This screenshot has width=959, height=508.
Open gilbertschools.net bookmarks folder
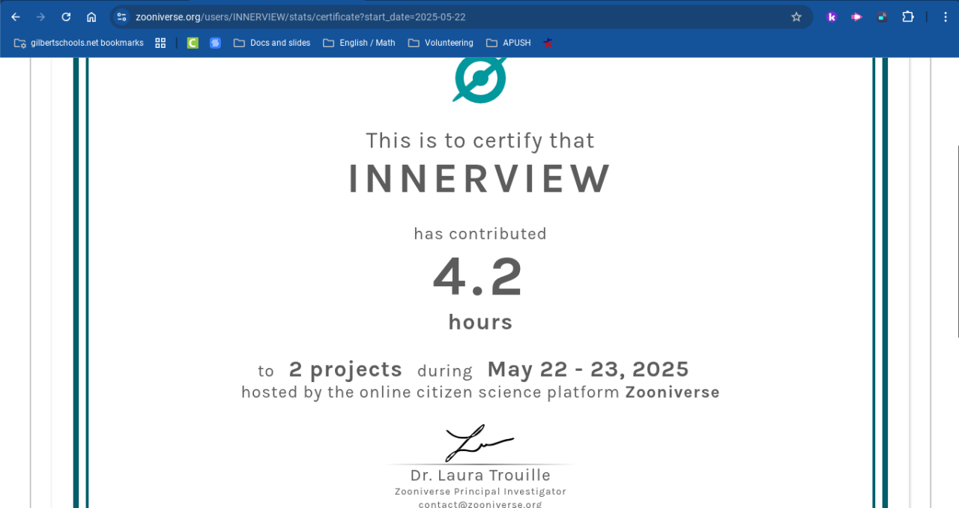[79, 43]
